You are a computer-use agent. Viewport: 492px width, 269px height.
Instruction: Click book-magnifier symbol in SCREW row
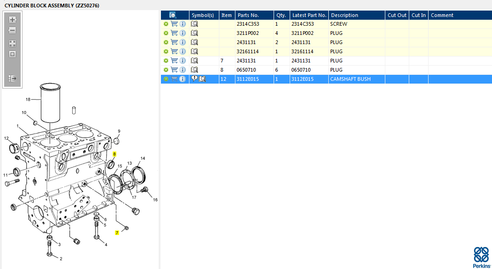pos(195,24)
